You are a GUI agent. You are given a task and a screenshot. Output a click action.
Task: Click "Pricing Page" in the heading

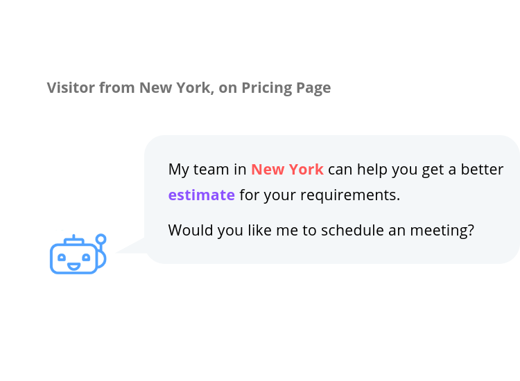[286, 88]
